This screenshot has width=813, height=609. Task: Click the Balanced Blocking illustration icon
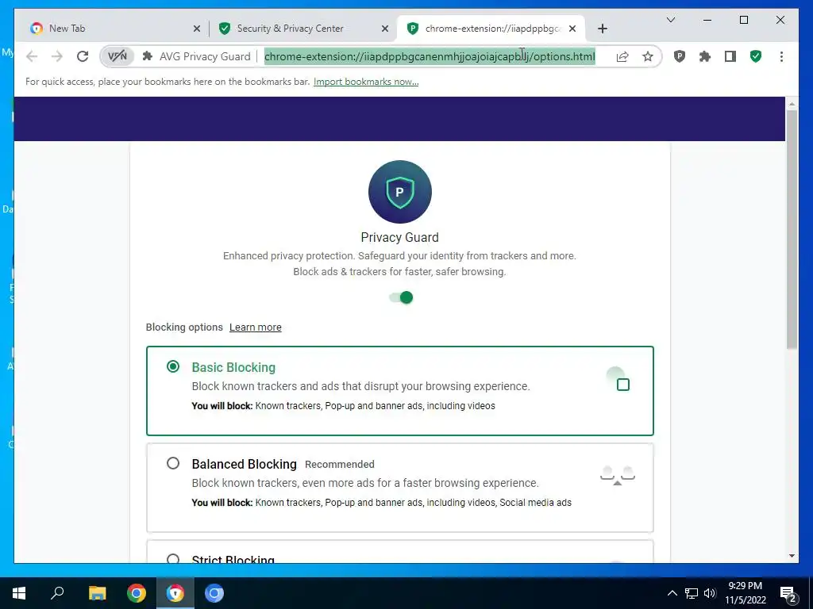(x=618, y=475)
